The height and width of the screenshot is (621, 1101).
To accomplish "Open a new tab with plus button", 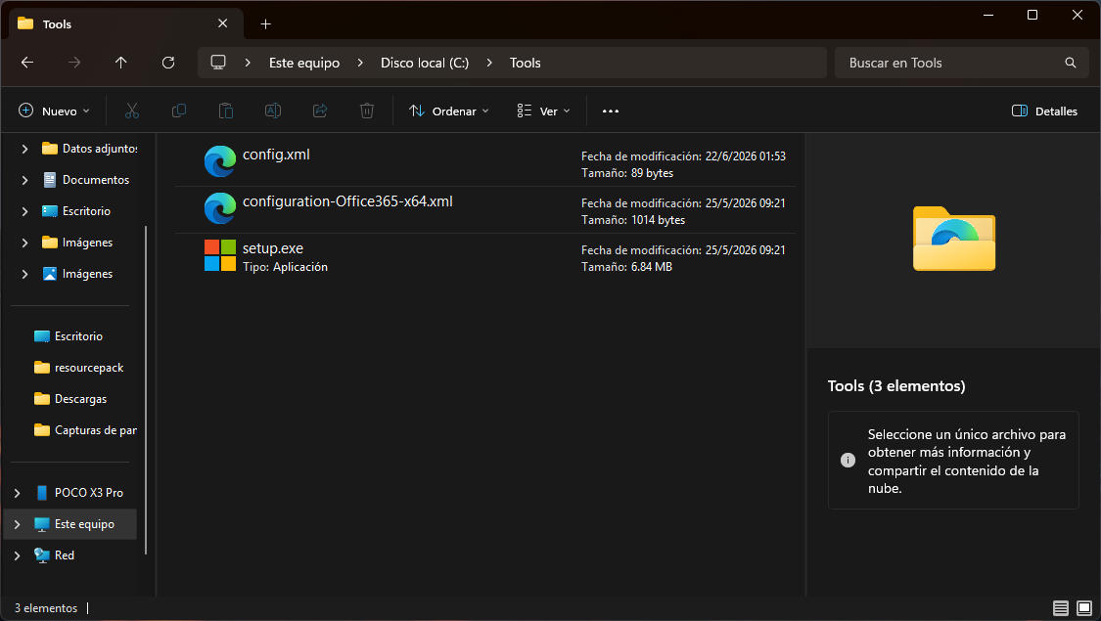I will [x=265, y=23].
